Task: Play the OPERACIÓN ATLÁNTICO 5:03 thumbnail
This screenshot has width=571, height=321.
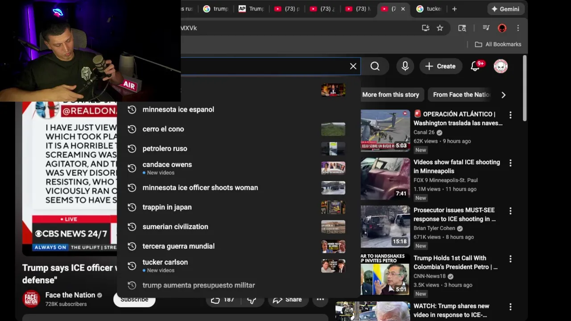Action: pyautogui.click(x=385, y=131)
